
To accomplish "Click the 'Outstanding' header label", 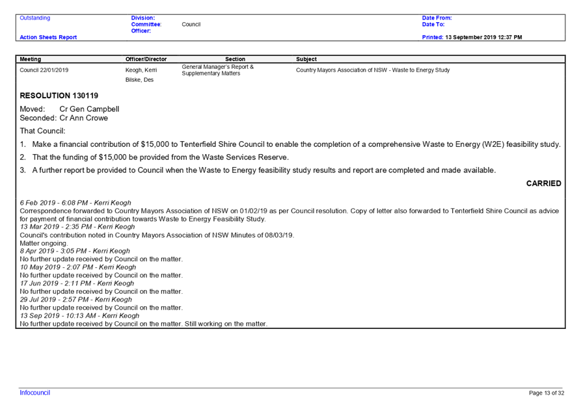I will click(35, 18).
